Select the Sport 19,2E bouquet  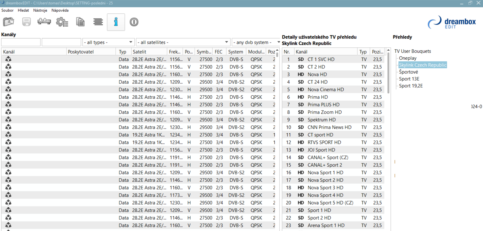point(411,86)
